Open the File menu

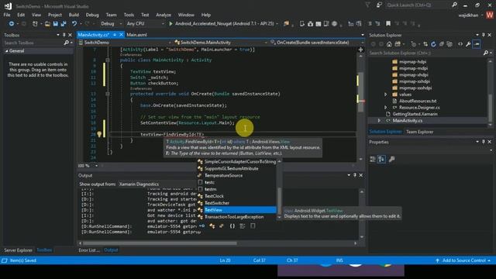(7, 15)
